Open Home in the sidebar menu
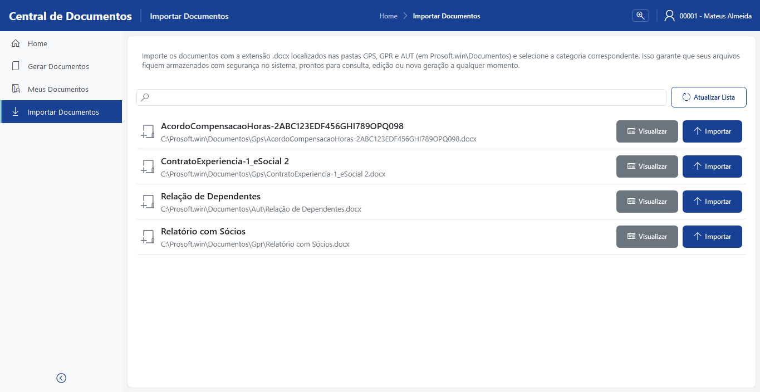This screenshot has width=760, height=392. 61,43
